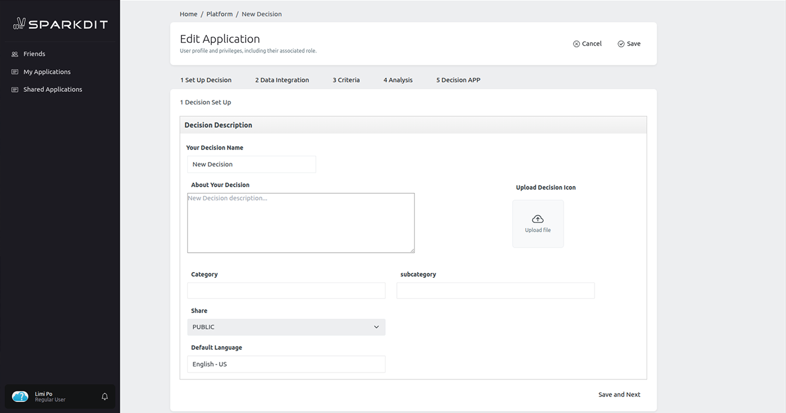Open notifications via the bell icon
The width and height of the screenshot is (786, 413).
(105, 396)
